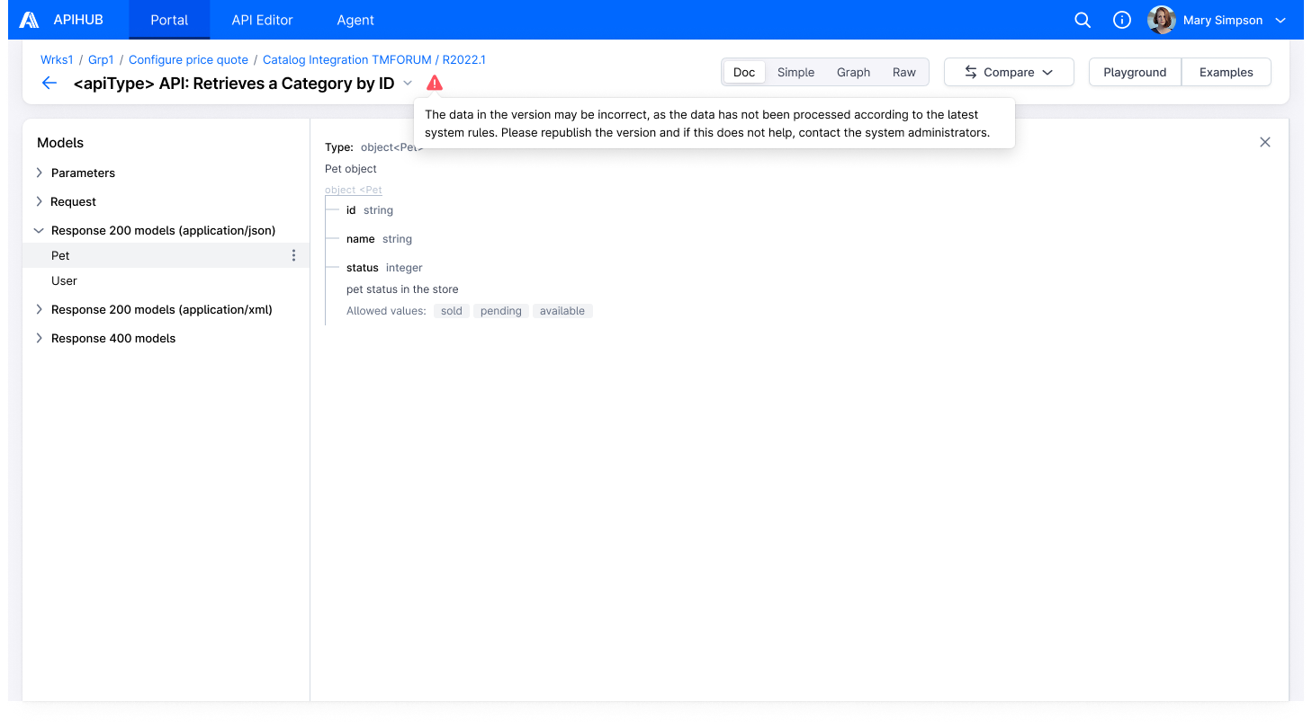
Task: Open the three-dot menu for Pet
Action: (x=293, y=256)
